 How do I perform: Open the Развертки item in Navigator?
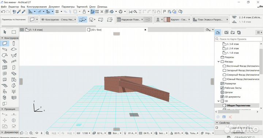point(230,83)
